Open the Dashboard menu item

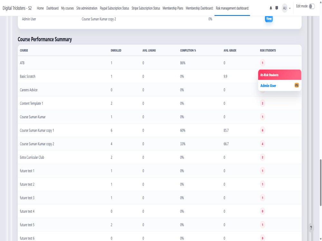[x=52, y=8]
